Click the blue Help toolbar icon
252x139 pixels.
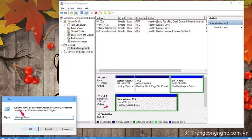(82, 13)
